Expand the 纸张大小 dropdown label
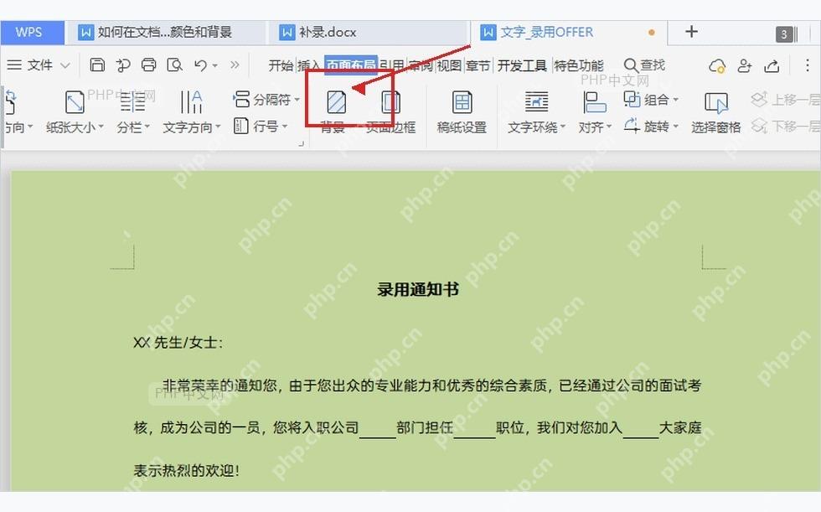 [75, 127]
